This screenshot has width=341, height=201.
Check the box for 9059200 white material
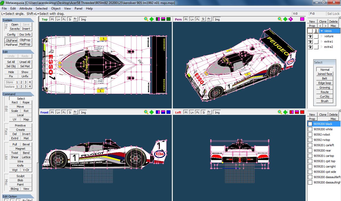(x=310, y=129)
